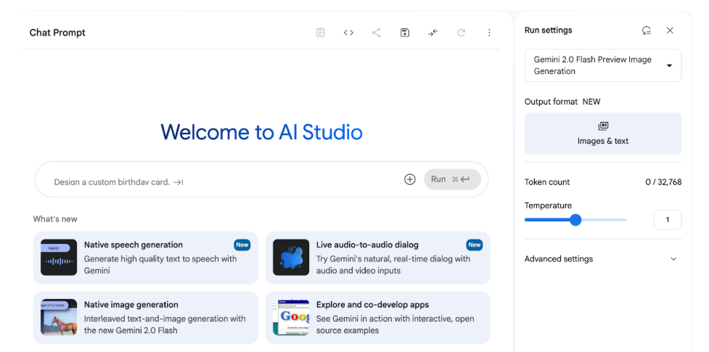This screenshot has width=709, height=352.
Task: Click New badge on Live audio-to-audio dialog
Action: [475, 245]
